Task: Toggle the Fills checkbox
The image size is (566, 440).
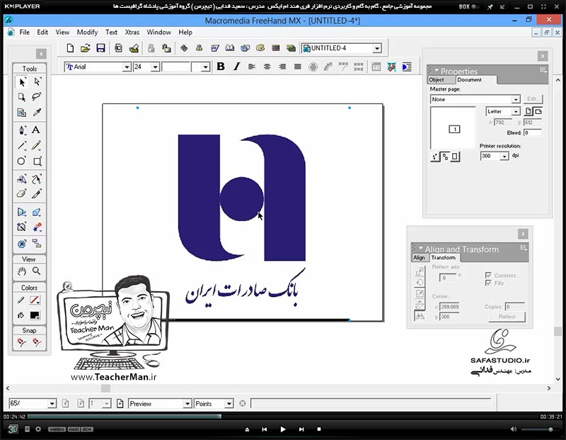Action: 488,283
